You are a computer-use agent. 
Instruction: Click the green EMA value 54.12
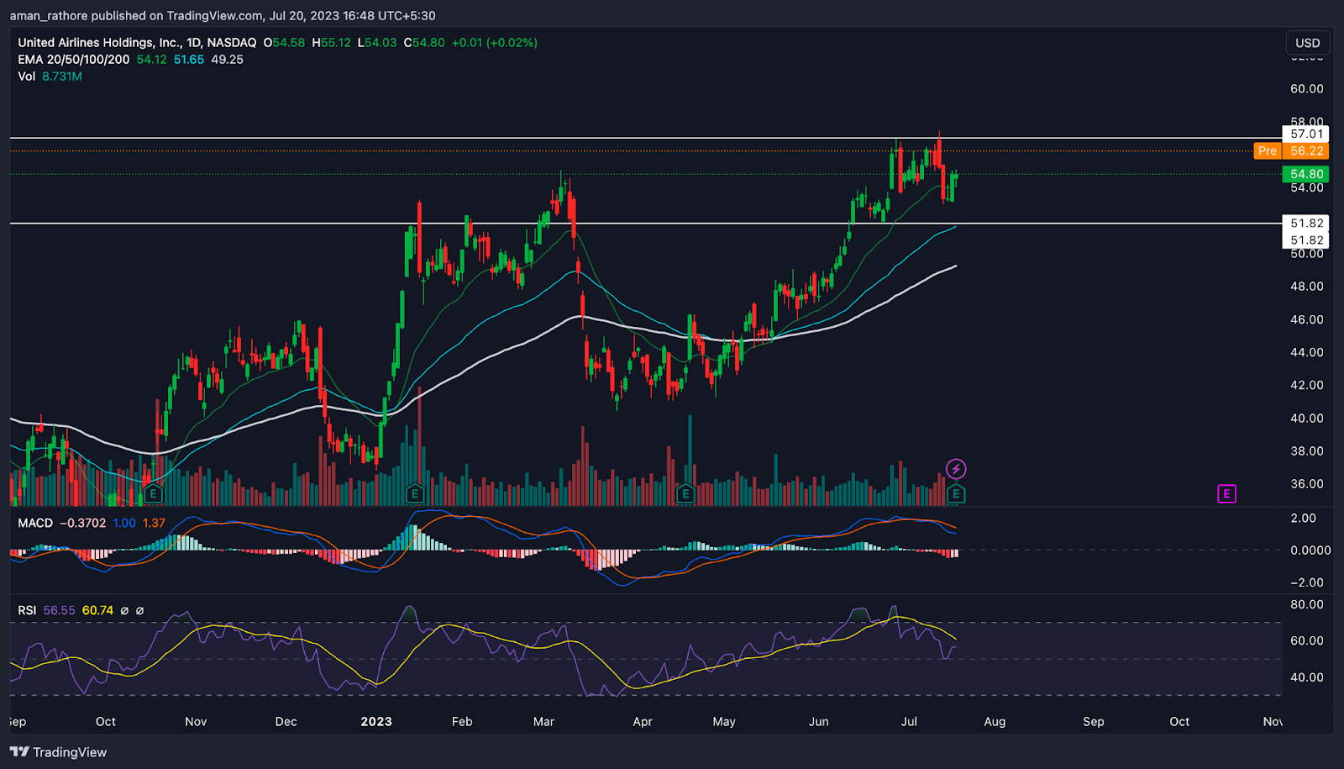pyautogui.click(x=151, y=60)
